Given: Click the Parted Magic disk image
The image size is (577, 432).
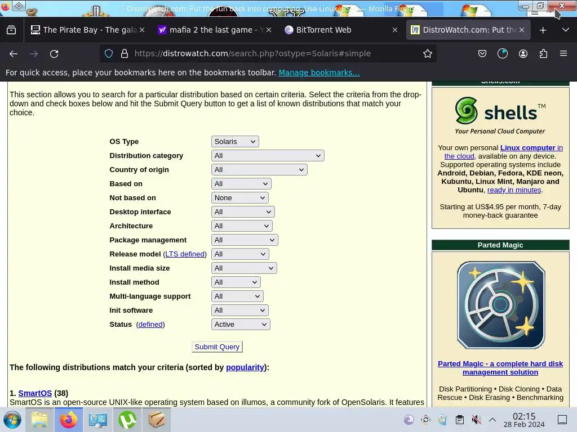Looking at the screenshot, I should pos(501,305).
